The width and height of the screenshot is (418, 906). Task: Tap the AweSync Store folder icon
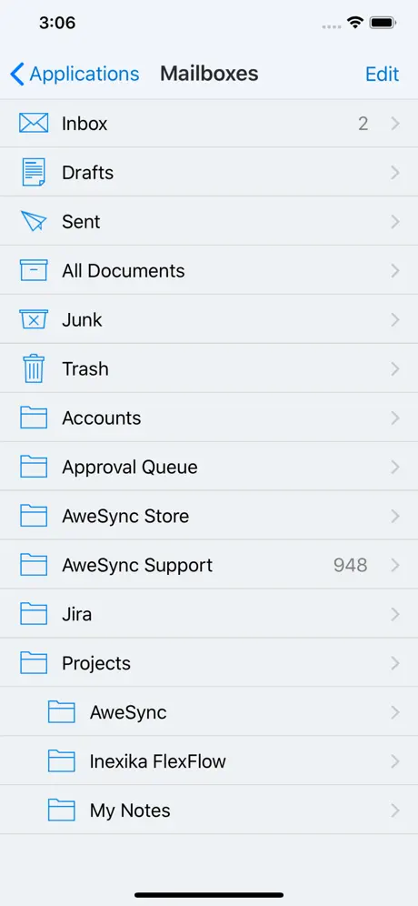(34, 516)
